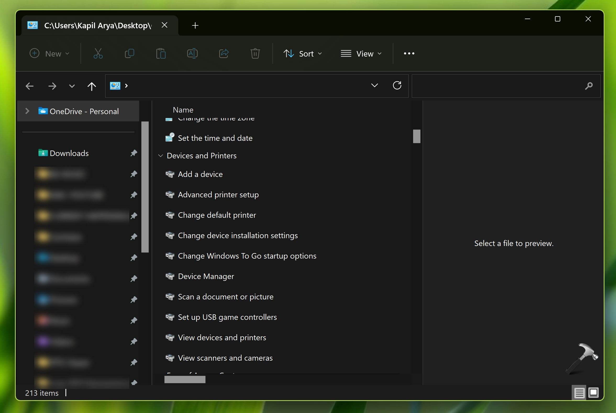This screenshot has height=413, width=616.
Task: Switch to large thumbnails view toggle
Action: pos(593,393)
